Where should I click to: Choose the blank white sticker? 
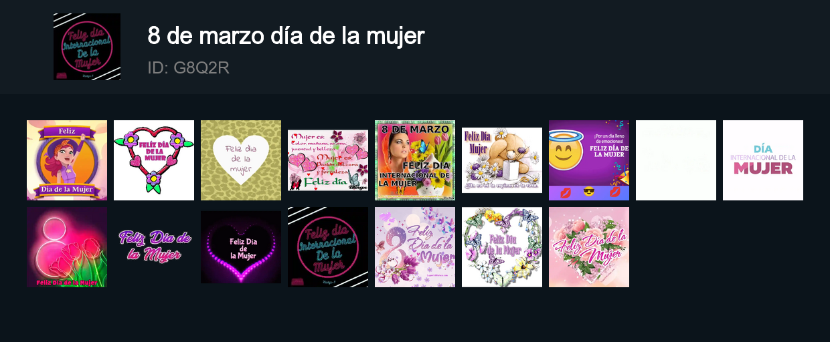[x=676, y=160]
